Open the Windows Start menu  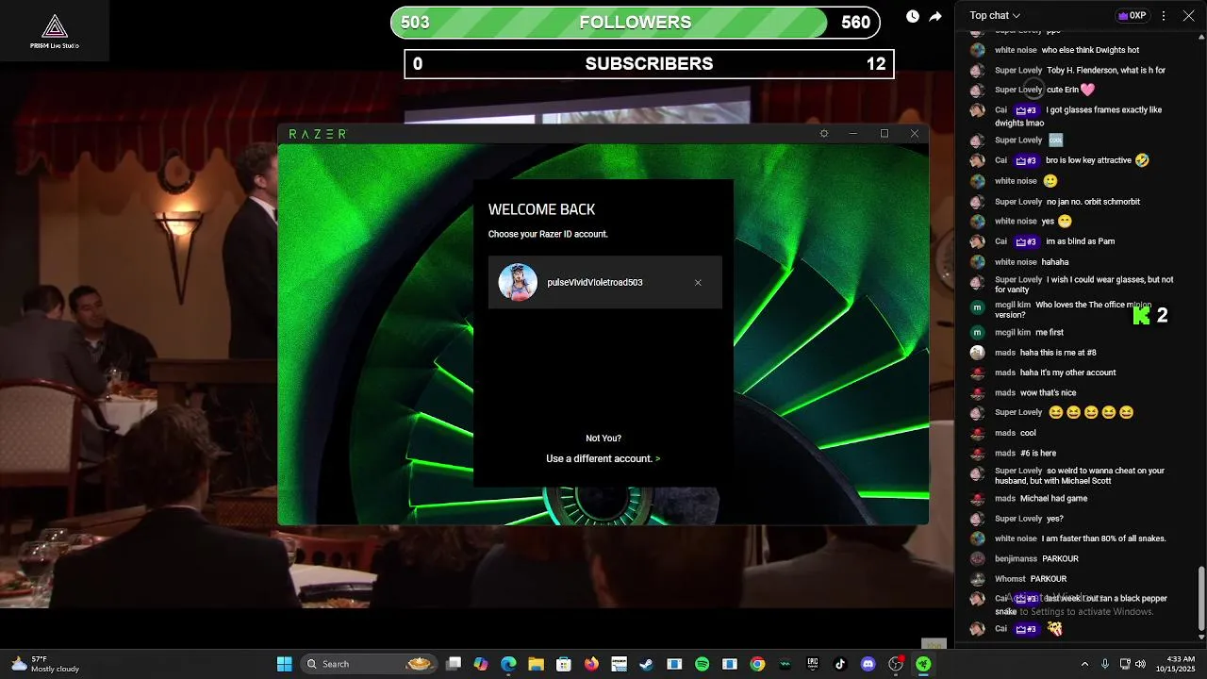284,664
